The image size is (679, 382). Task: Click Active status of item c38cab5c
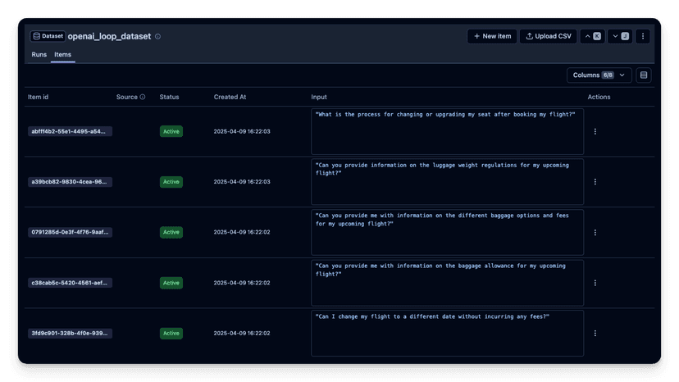pos(171,283)
